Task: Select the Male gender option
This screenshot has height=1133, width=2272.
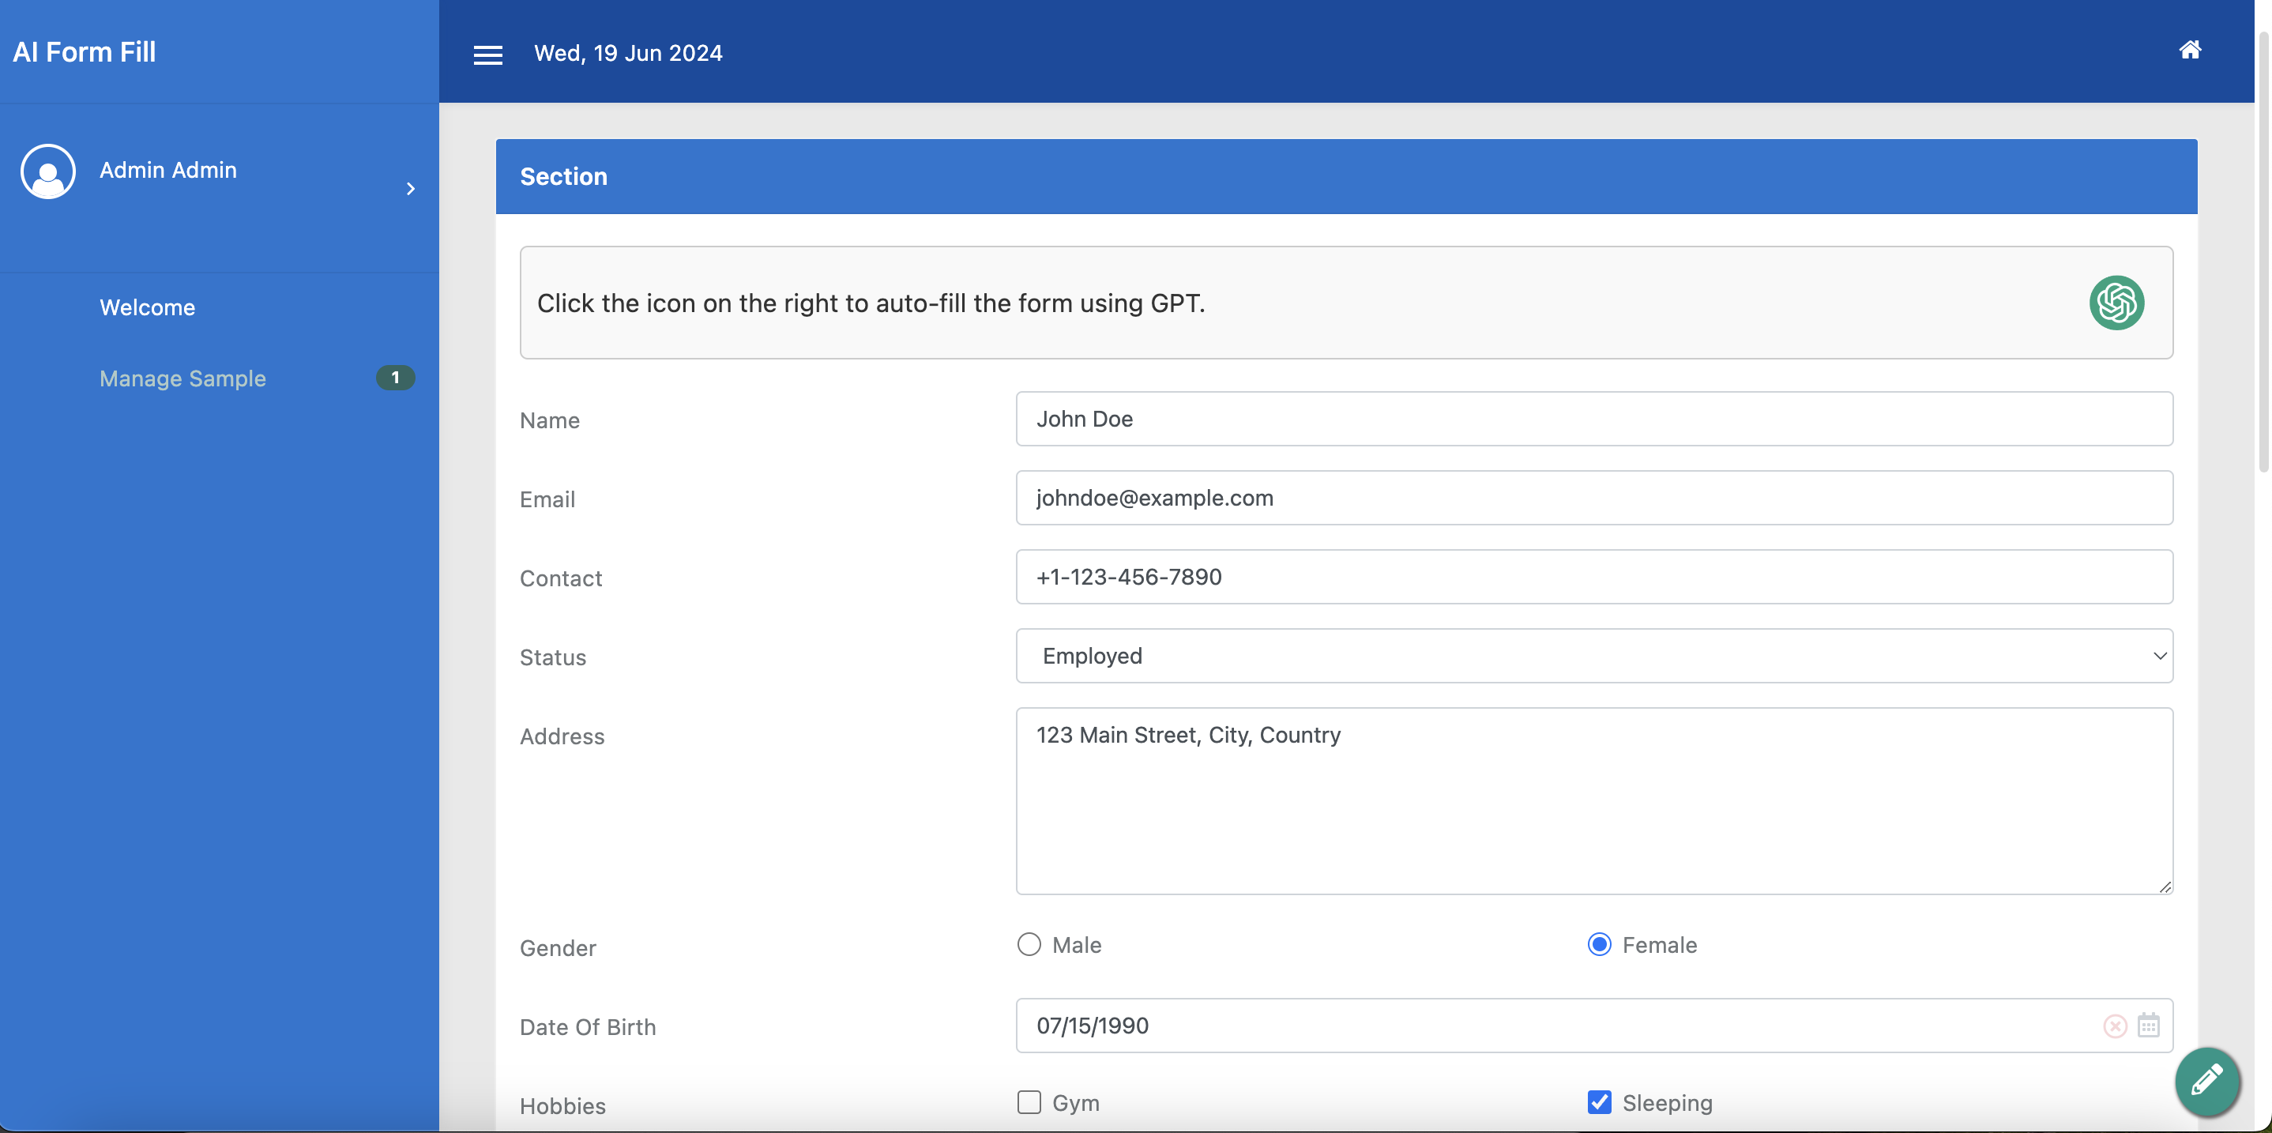Action: point(1029,944)
